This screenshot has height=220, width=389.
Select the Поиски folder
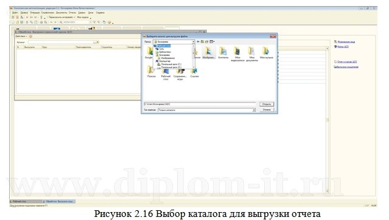(x=151, y=72)
